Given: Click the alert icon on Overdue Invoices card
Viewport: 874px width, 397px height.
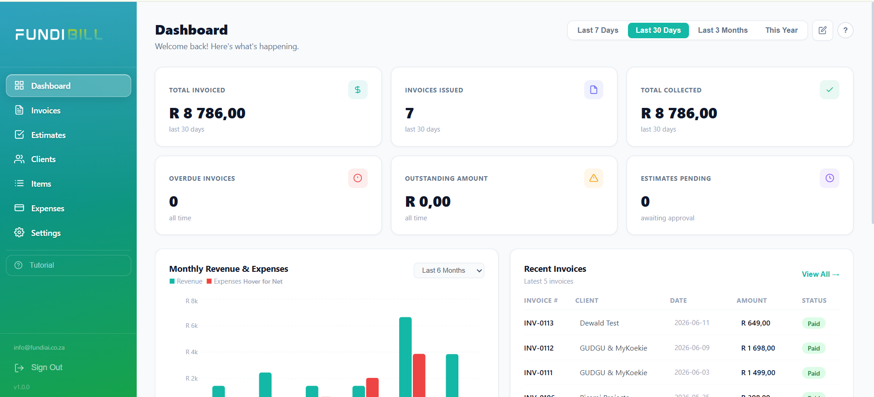Looking at the screenshot, I should [358, 178].
